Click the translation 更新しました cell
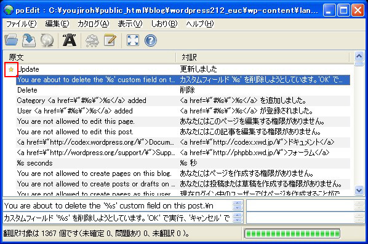Screen dimensions: 368x244 tap(198, 69)
